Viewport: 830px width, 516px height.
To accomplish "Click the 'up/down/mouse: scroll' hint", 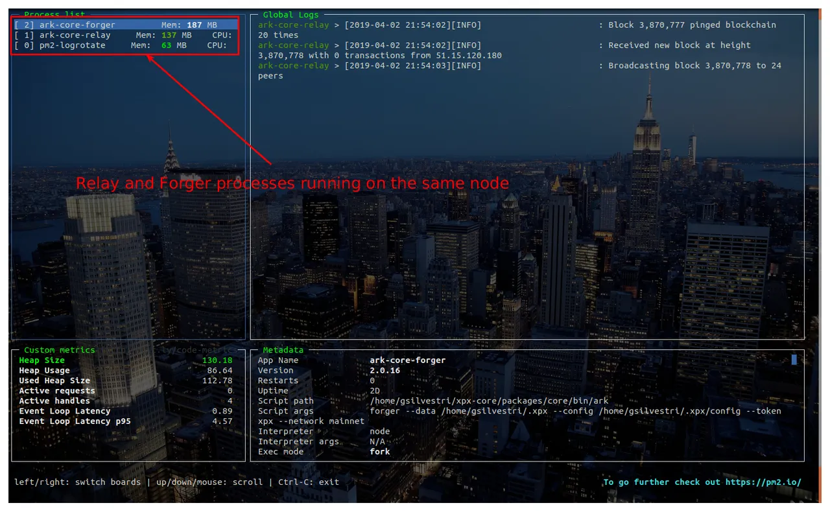I will point(209,482).
